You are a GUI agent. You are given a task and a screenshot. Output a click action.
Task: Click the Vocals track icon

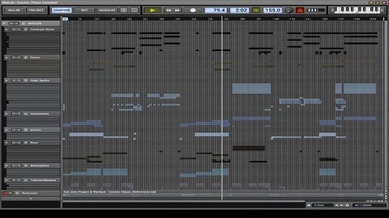[26, 130]
